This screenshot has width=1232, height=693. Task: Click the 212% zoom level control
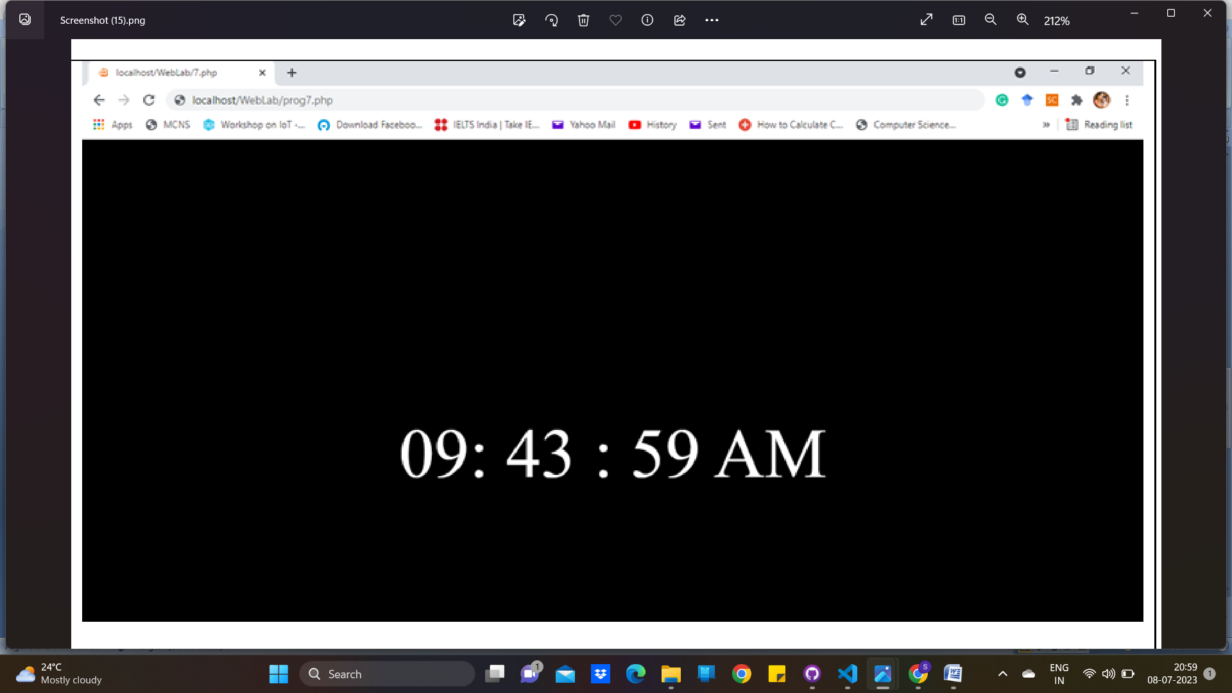tap(1057, 20)
